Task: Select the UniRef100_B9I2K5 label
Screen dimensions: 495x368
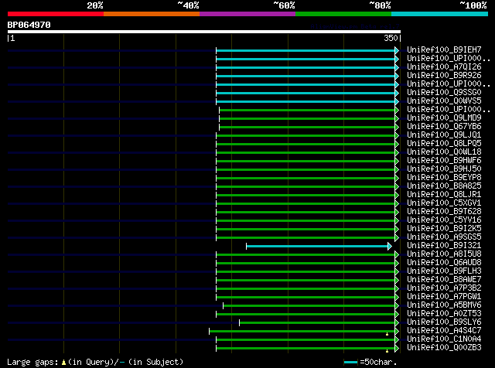Action: click(x=444, y=229)
